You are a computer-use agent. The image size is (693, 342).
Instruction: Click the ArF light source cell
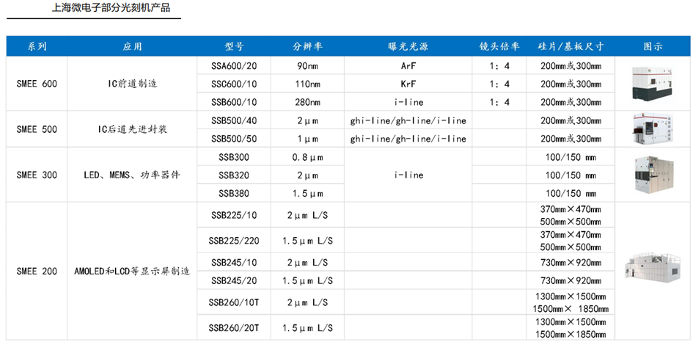coord(408,66)
